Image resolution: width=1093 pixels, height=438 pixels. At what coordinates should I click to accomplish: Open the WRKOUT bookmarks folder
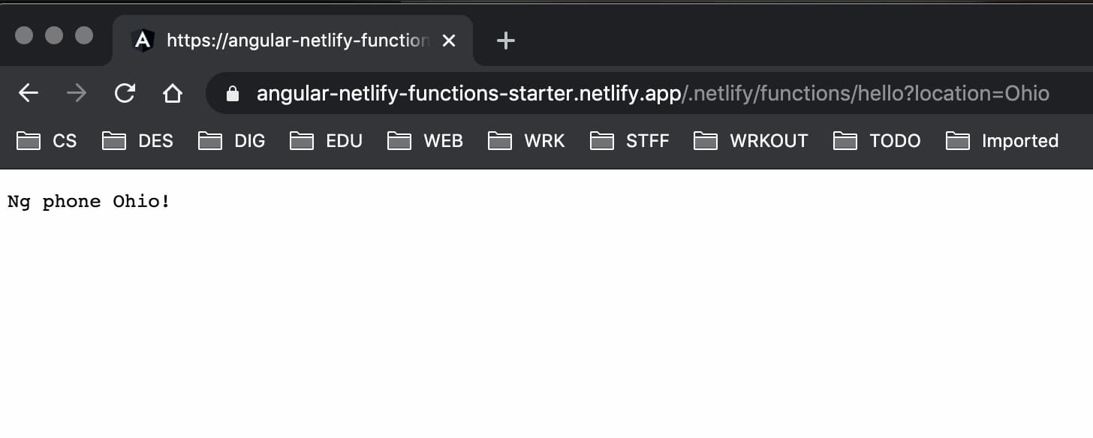[751, 141]
